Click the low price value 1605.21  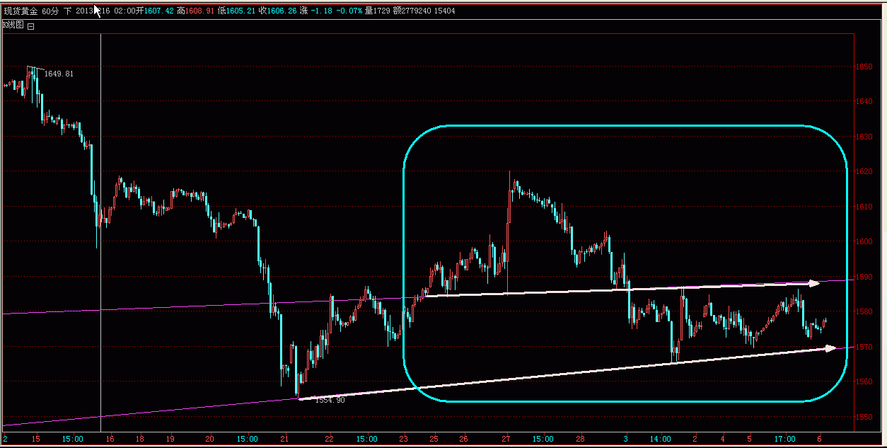241,11
